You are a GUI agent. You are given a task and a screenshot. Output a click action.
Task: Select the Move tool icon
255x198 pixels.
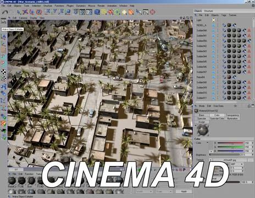pos(25,12)
